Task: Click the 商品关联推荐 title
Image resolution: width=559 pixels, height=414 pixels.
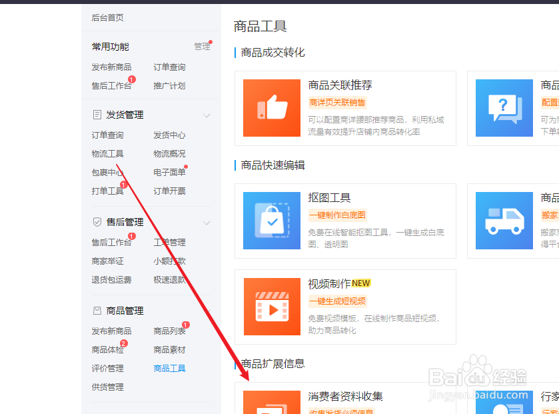Action: [340, 85]
